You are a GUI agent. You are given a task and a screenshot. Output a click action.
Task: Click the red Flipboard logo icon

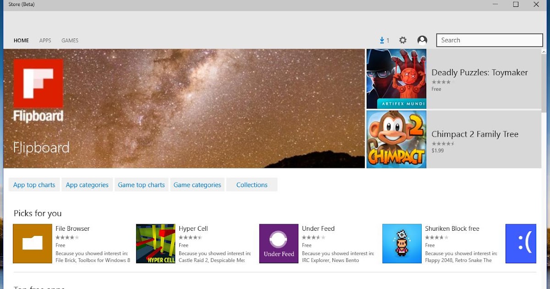pos(38,83)
